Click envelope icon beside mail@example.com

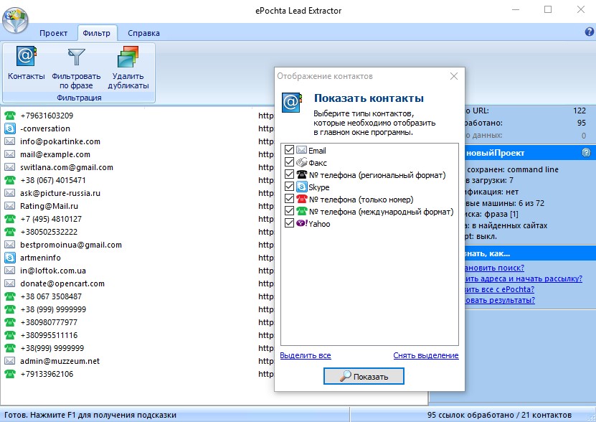point(10,154)
